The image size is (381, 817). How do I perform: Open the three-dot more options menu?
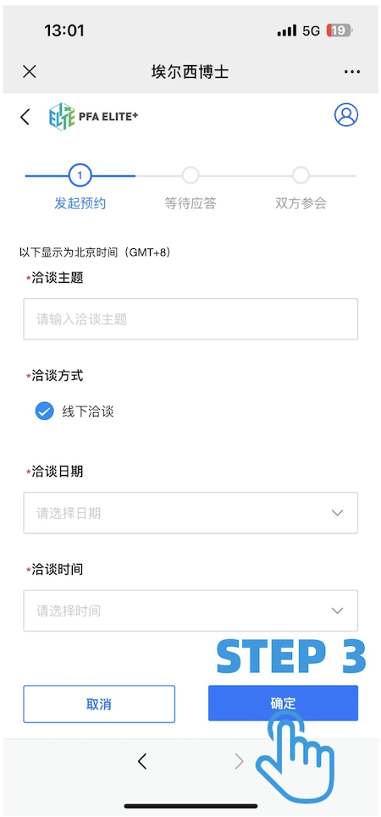tap(352, 72)
